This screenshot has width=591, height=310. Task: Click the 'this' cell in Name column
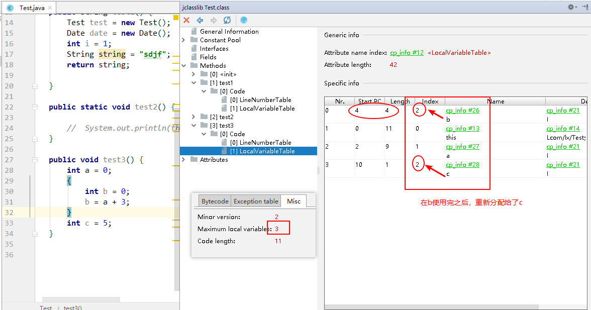[x=451, y=138]
